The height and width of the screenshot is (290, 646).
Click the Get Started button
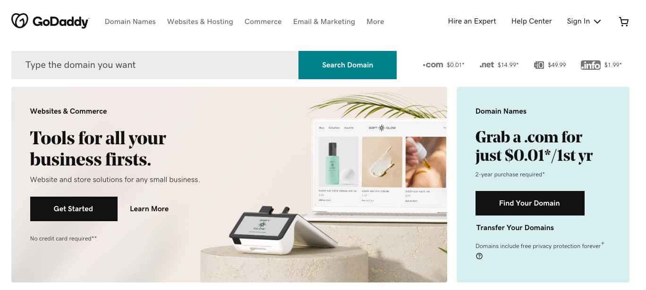[x=74, y=209]
